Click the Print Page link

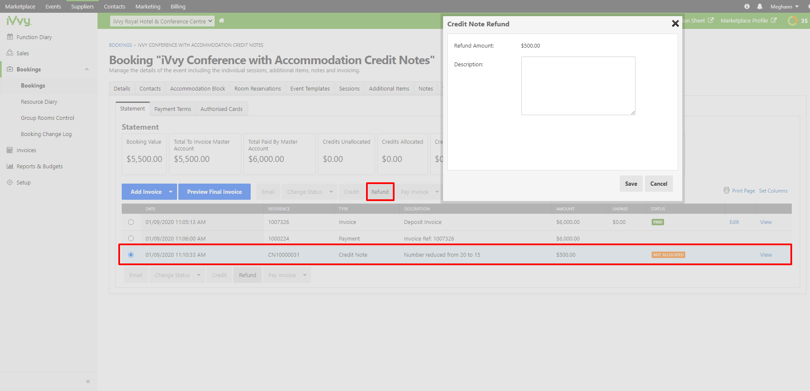[x=743, y=191]
